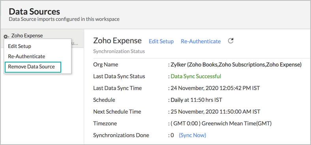The height and width of the screenshot is (145, 311).
Task: Click the Last Data Sync Time value
Action: (x=215, y=88)
